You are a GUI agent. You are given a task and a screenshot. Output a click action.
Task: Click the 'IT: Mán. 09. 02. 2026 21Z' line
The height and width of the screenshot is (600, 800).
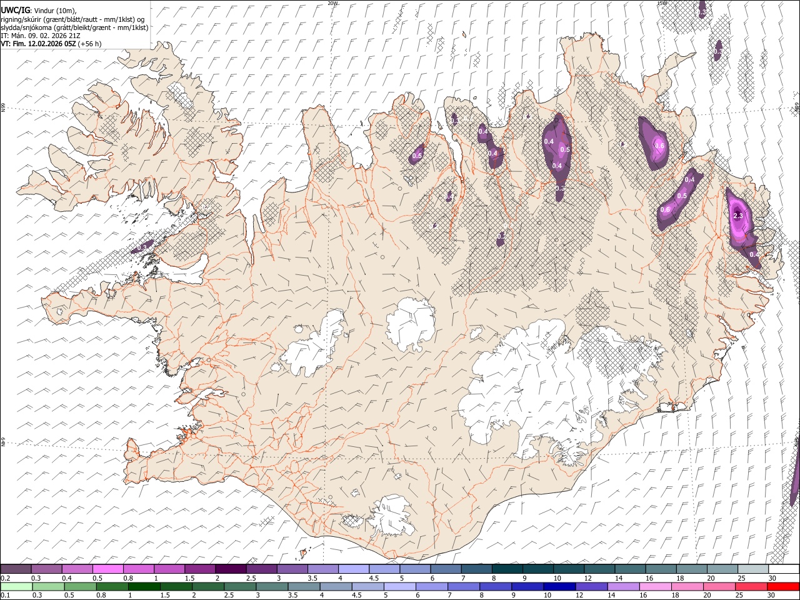(40, 36)
